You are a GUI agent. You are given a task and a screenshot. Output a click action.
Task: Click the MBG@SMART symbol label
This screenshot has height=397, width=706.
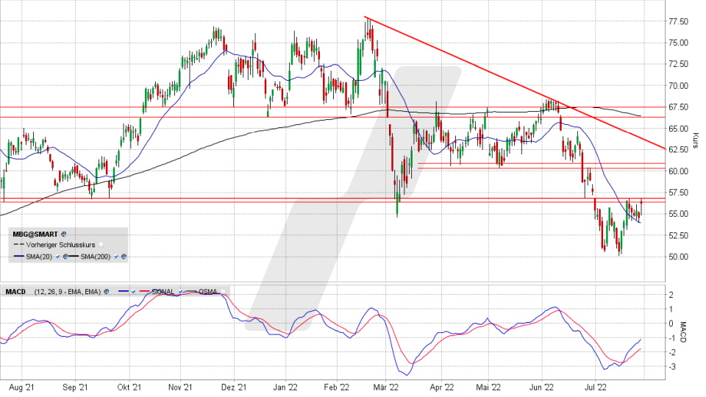click(35, 234)
